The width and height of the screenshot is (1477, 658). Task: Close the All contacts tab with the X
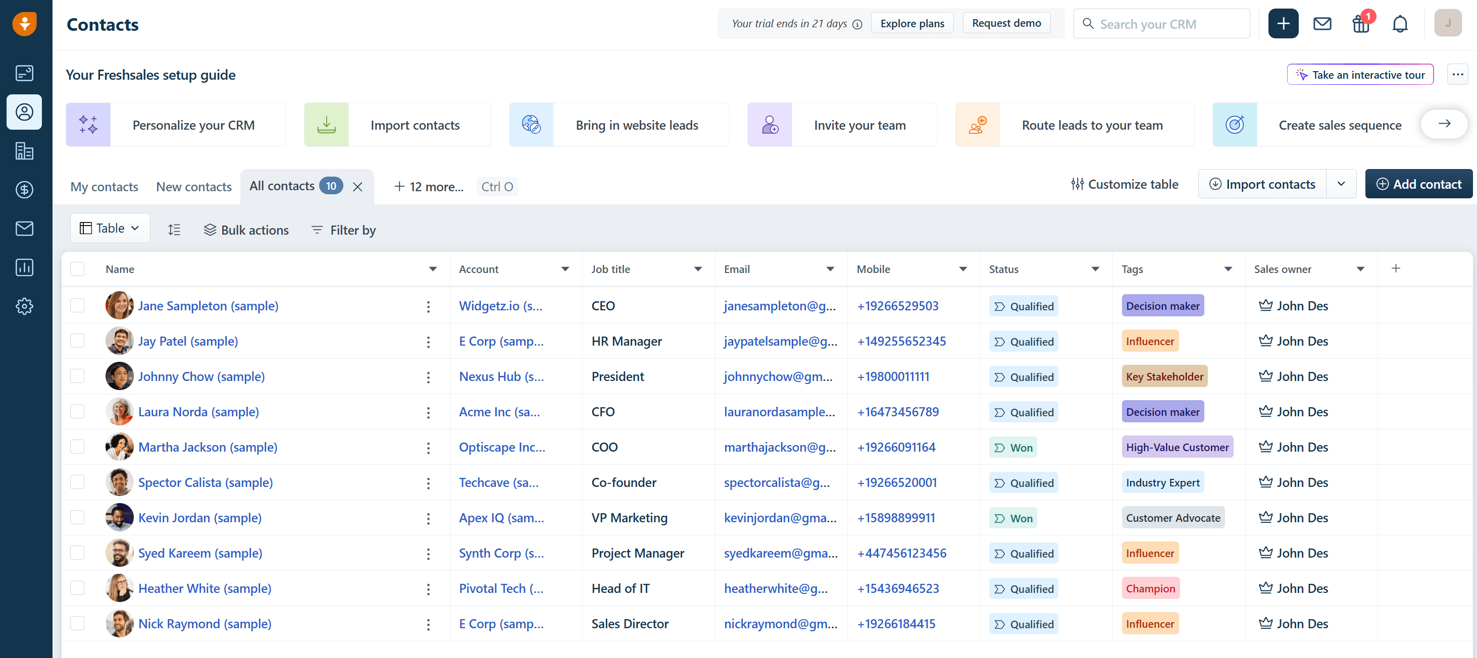pyautogui.click(x=357, y=186)
